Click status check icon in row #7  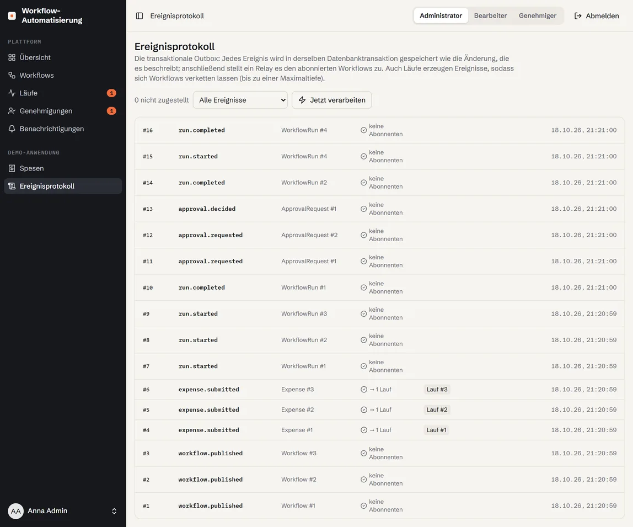[364, 366]
